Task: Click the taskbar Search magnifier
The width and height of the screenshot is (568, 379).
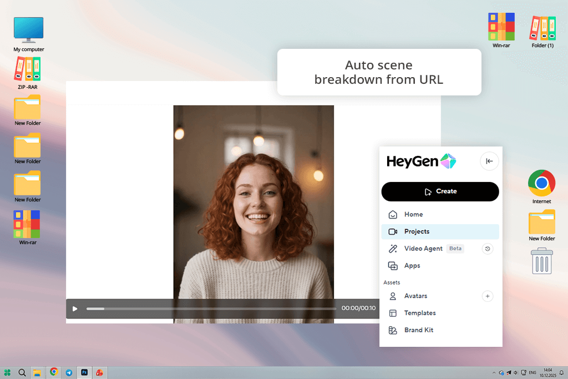Action: [x=22, y=372]
